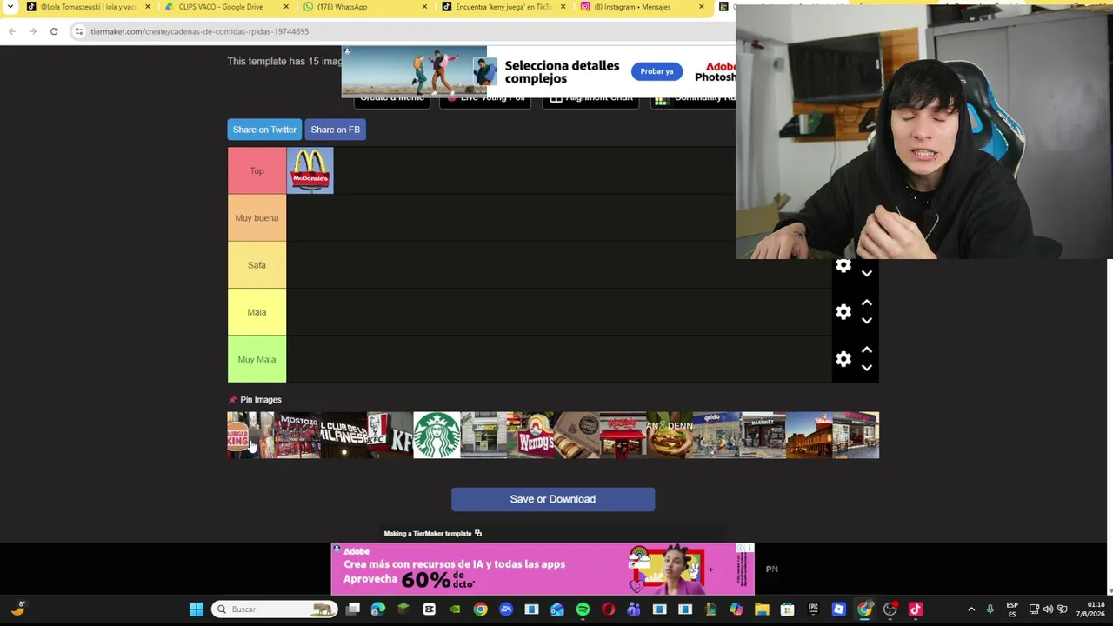Go forward in browser history

(x=33, y=31)
